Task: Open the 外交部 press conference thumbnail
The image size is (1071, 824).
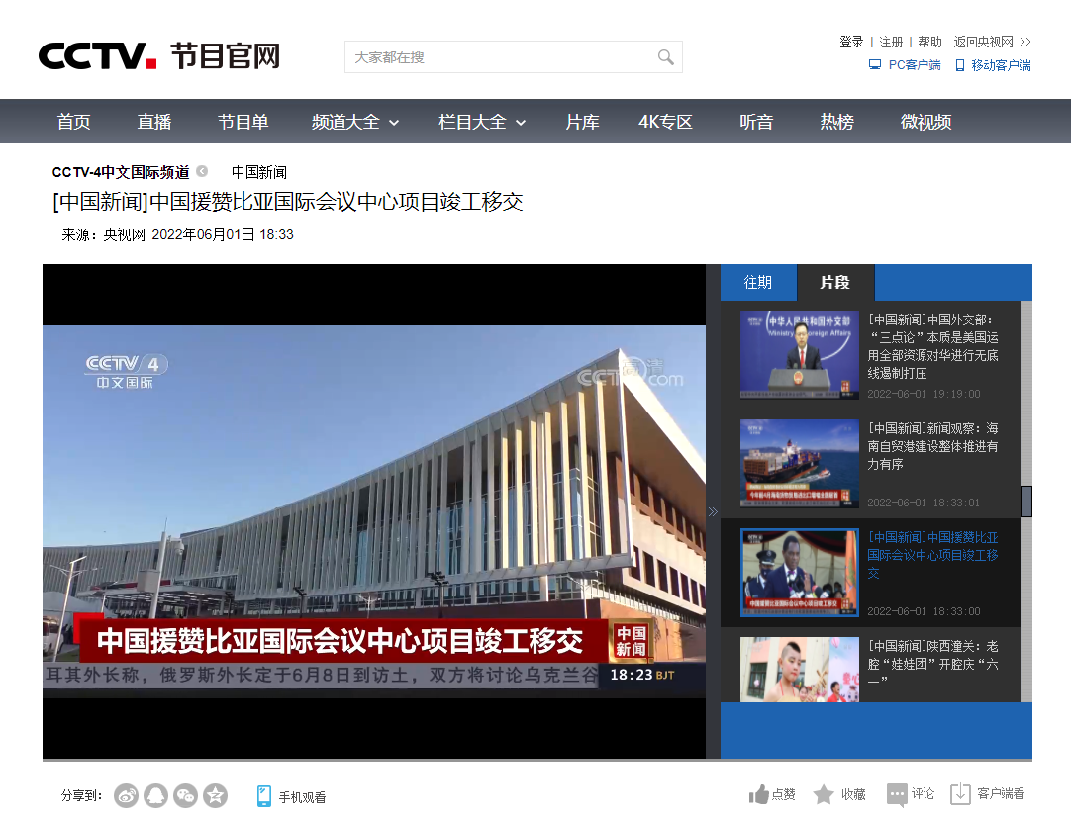Action: [800, 354]
